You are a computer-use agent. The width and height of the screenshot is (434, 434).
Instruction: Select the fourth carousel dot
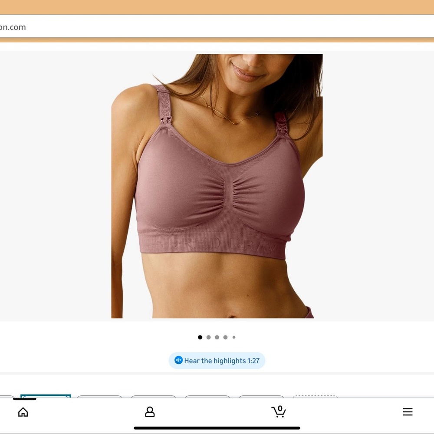pos(225,337)
